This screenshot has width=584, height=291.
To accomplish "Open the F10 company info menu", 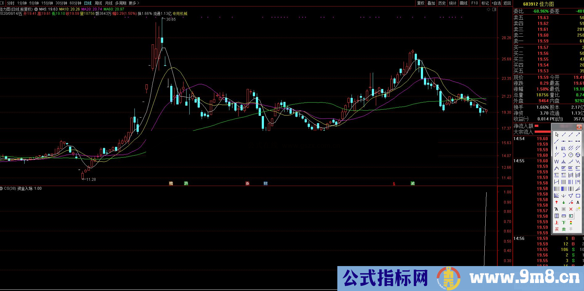I will (x=475, y=3).
